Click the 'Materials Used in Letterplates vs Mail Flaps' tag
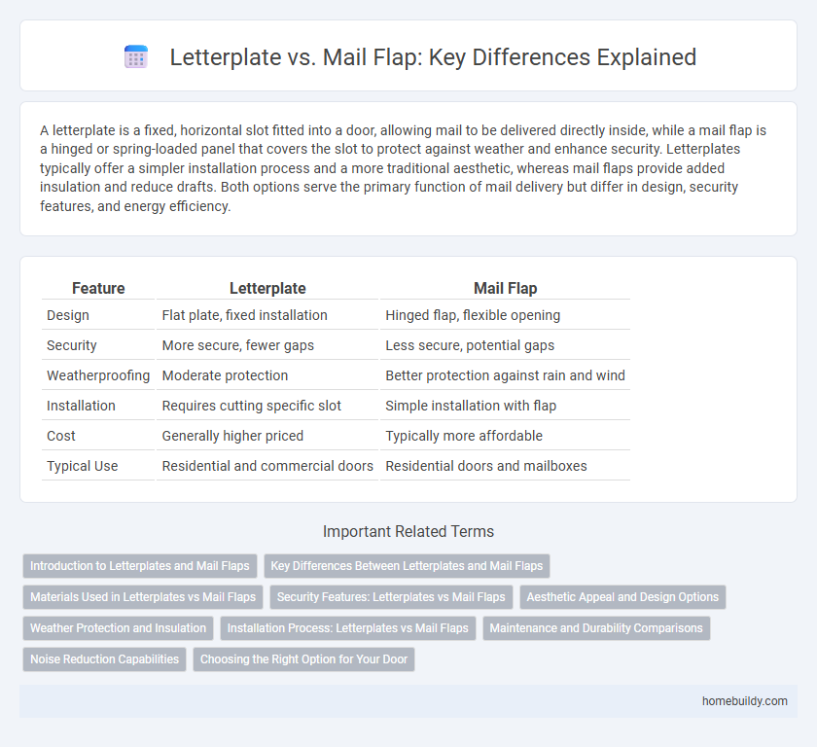This screenshot has width=817, height=747. [142, 597]
